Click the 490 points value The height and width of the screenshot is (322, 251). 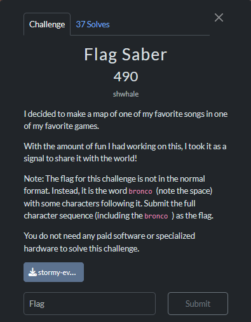[x=126, y=76]
